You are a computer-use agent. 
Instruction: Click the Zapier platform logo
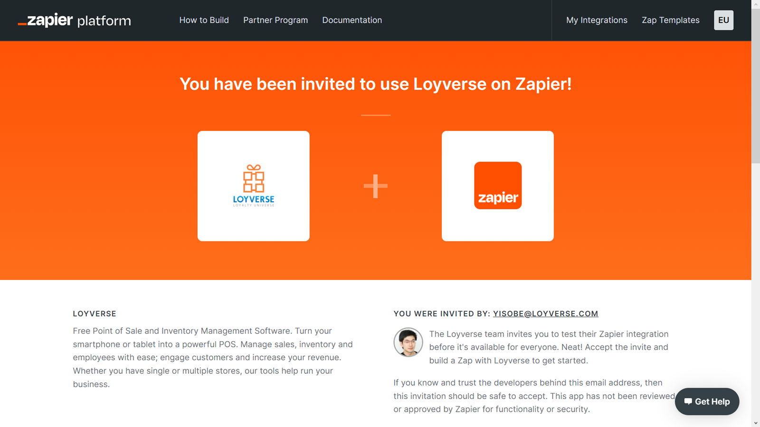[x=74, y=20]
